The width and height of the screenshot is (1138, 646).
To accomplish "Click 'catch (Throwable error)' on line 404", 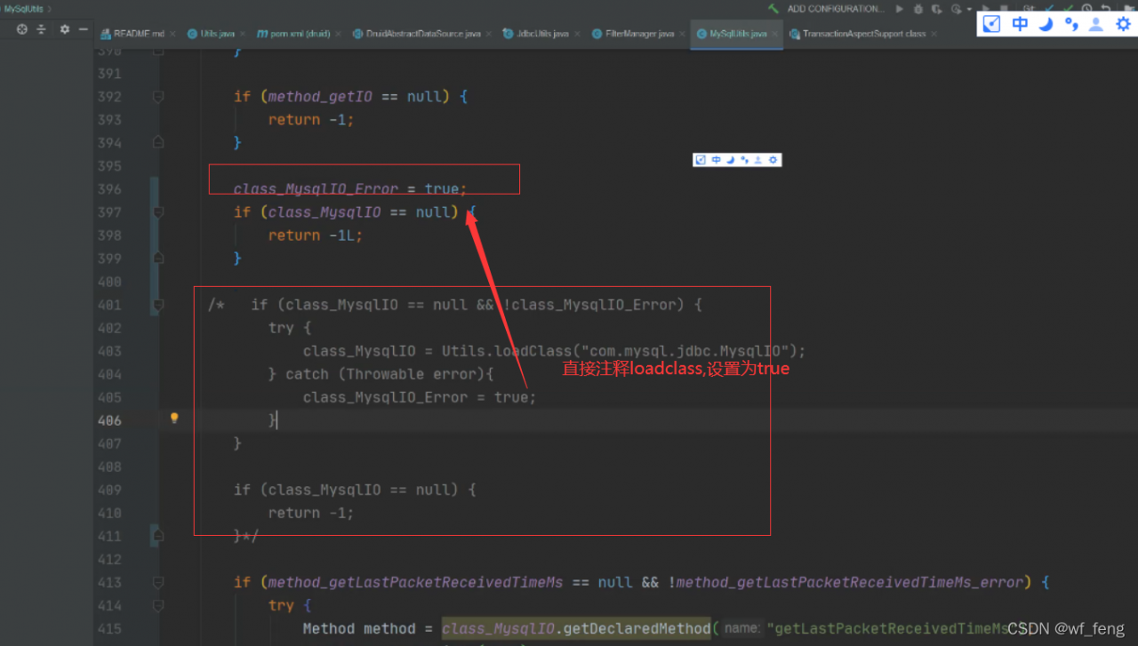I will tap(389, 374).
